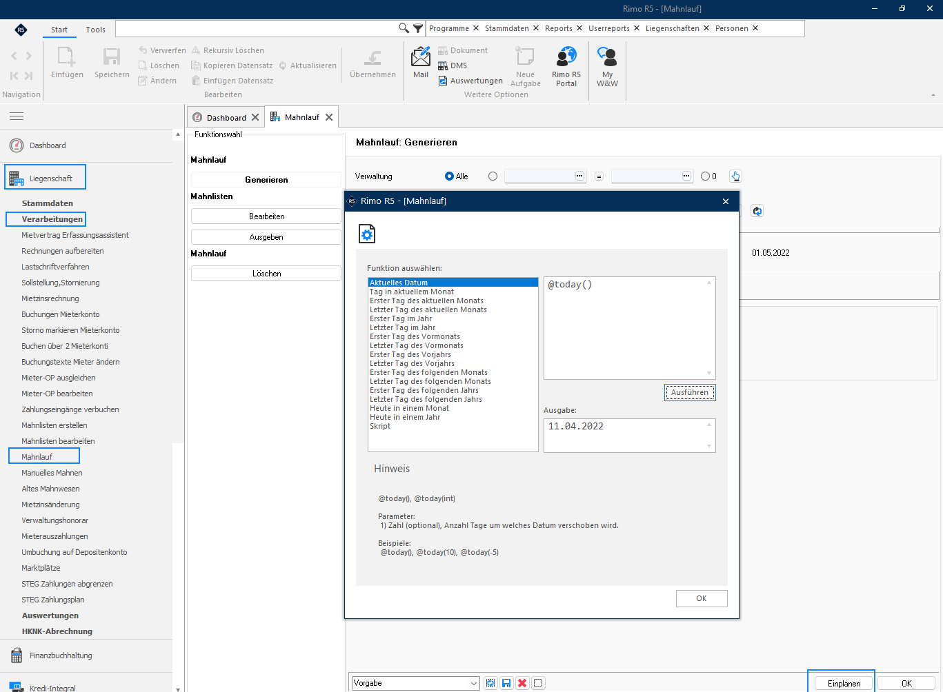Click the hand pointer icon beside Verwaltung
Screen dimensions: 943x692
735,176
